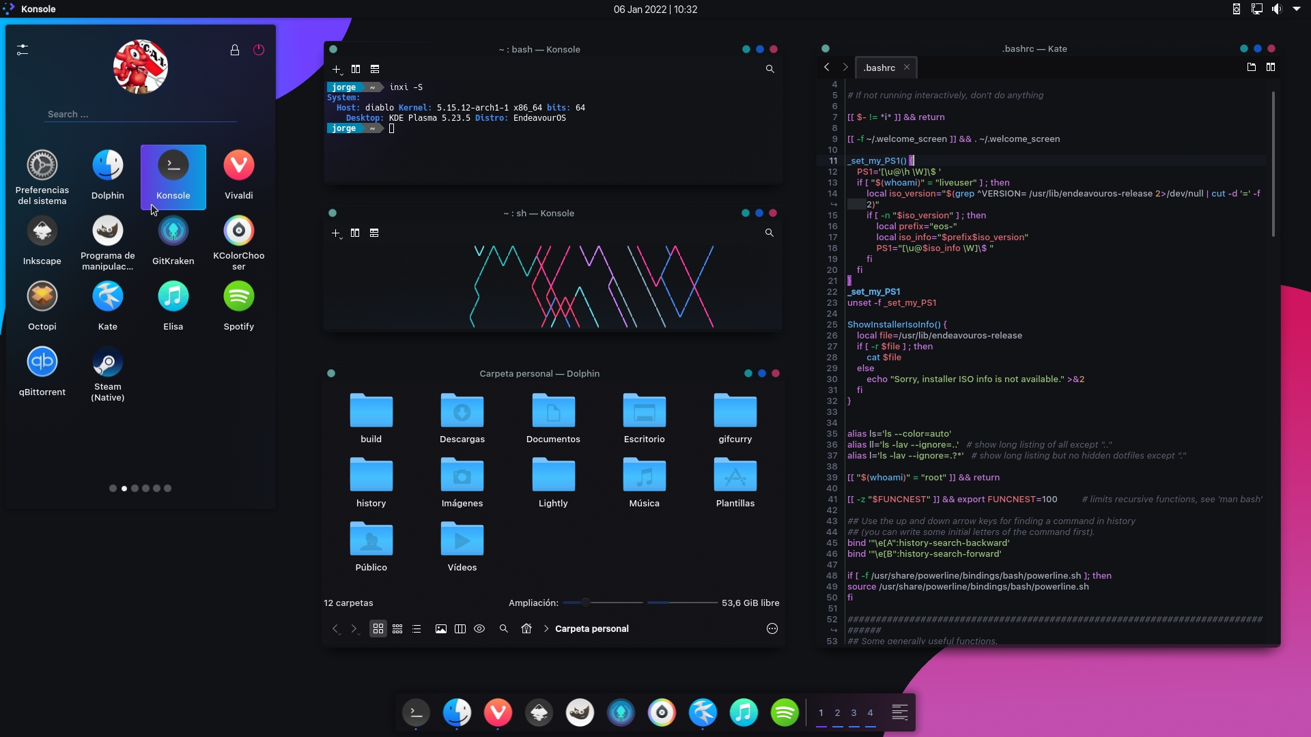Open Preferencias del sistema from launcher
This screenshot has width=1311, height=737.
(x=42, y=177)
